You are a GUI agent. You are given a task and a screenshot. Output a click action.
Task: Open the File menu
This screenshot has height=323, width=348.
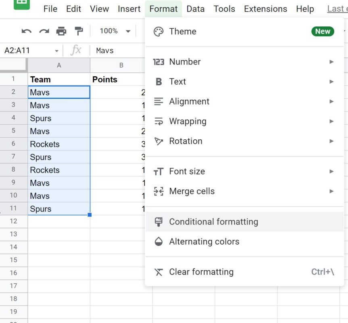(x=50, y=9)
